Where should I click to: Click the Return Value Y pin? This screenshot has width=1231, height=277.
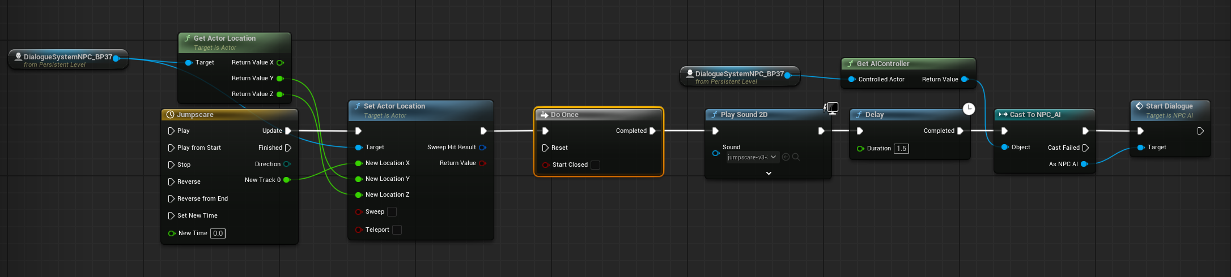pyautogui.click(x=280, y=79)
